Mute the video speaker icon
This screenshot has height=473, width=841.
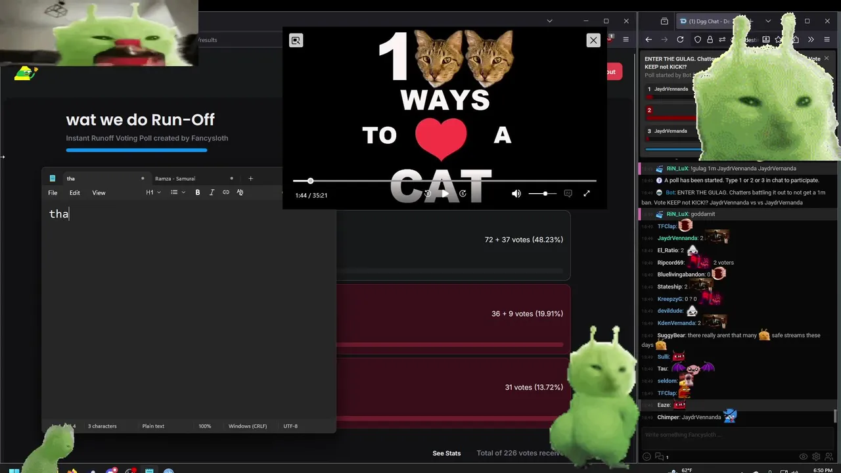[516, 194]
